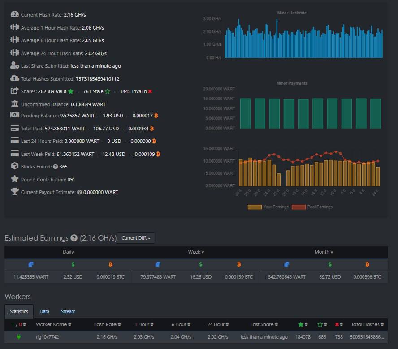Screen dimensions: 398x349
Task: Click the trophy icon for Current Payout Estimate
Action: point(14,192)
